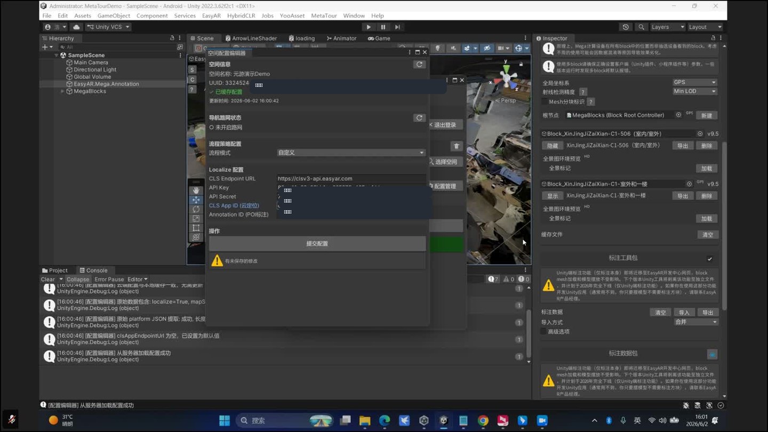
Task: Refresh the 导航路网状态 section
Action: [x=419, y=118]
